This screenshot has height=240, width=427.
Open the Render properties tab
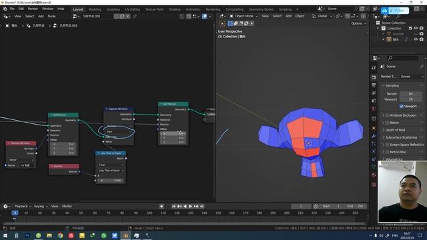[x=374, y=77]
